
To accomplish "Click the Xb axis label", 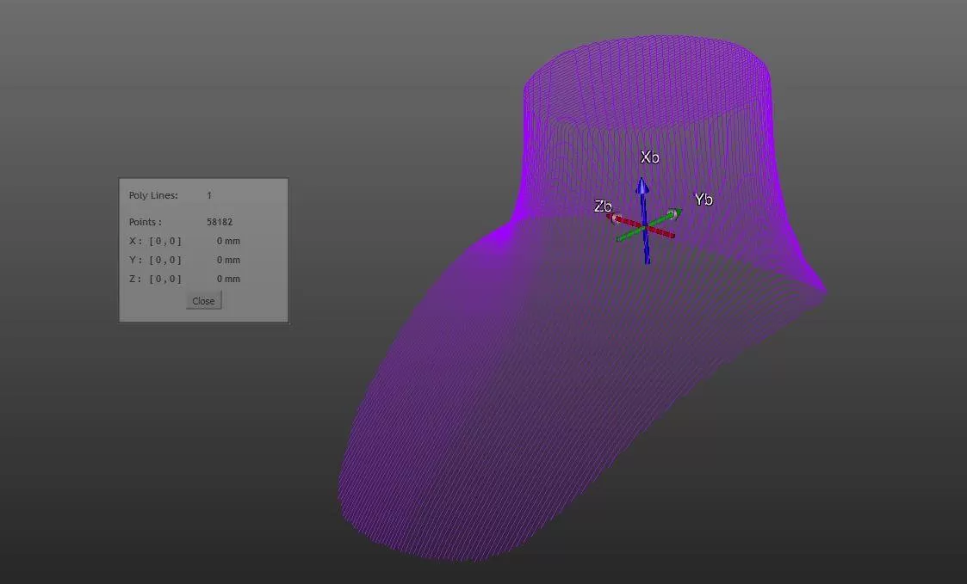I will 649,157.
